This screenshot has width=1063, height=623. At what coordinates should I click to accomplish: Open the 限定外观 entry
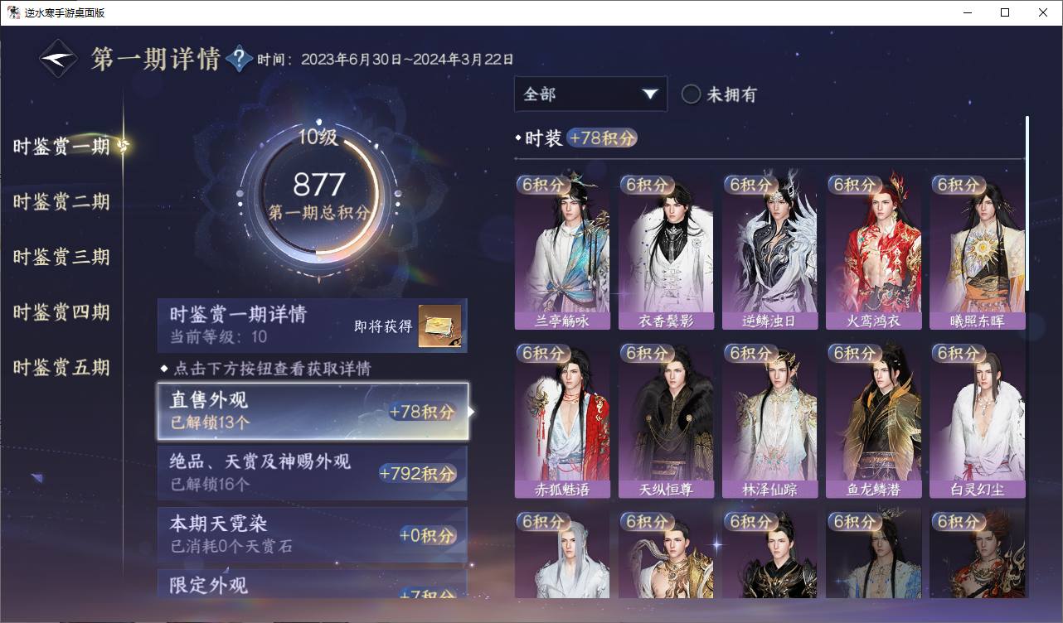(313, 584)
